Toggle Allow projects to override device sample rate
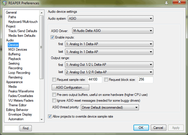 pos(50,116)
